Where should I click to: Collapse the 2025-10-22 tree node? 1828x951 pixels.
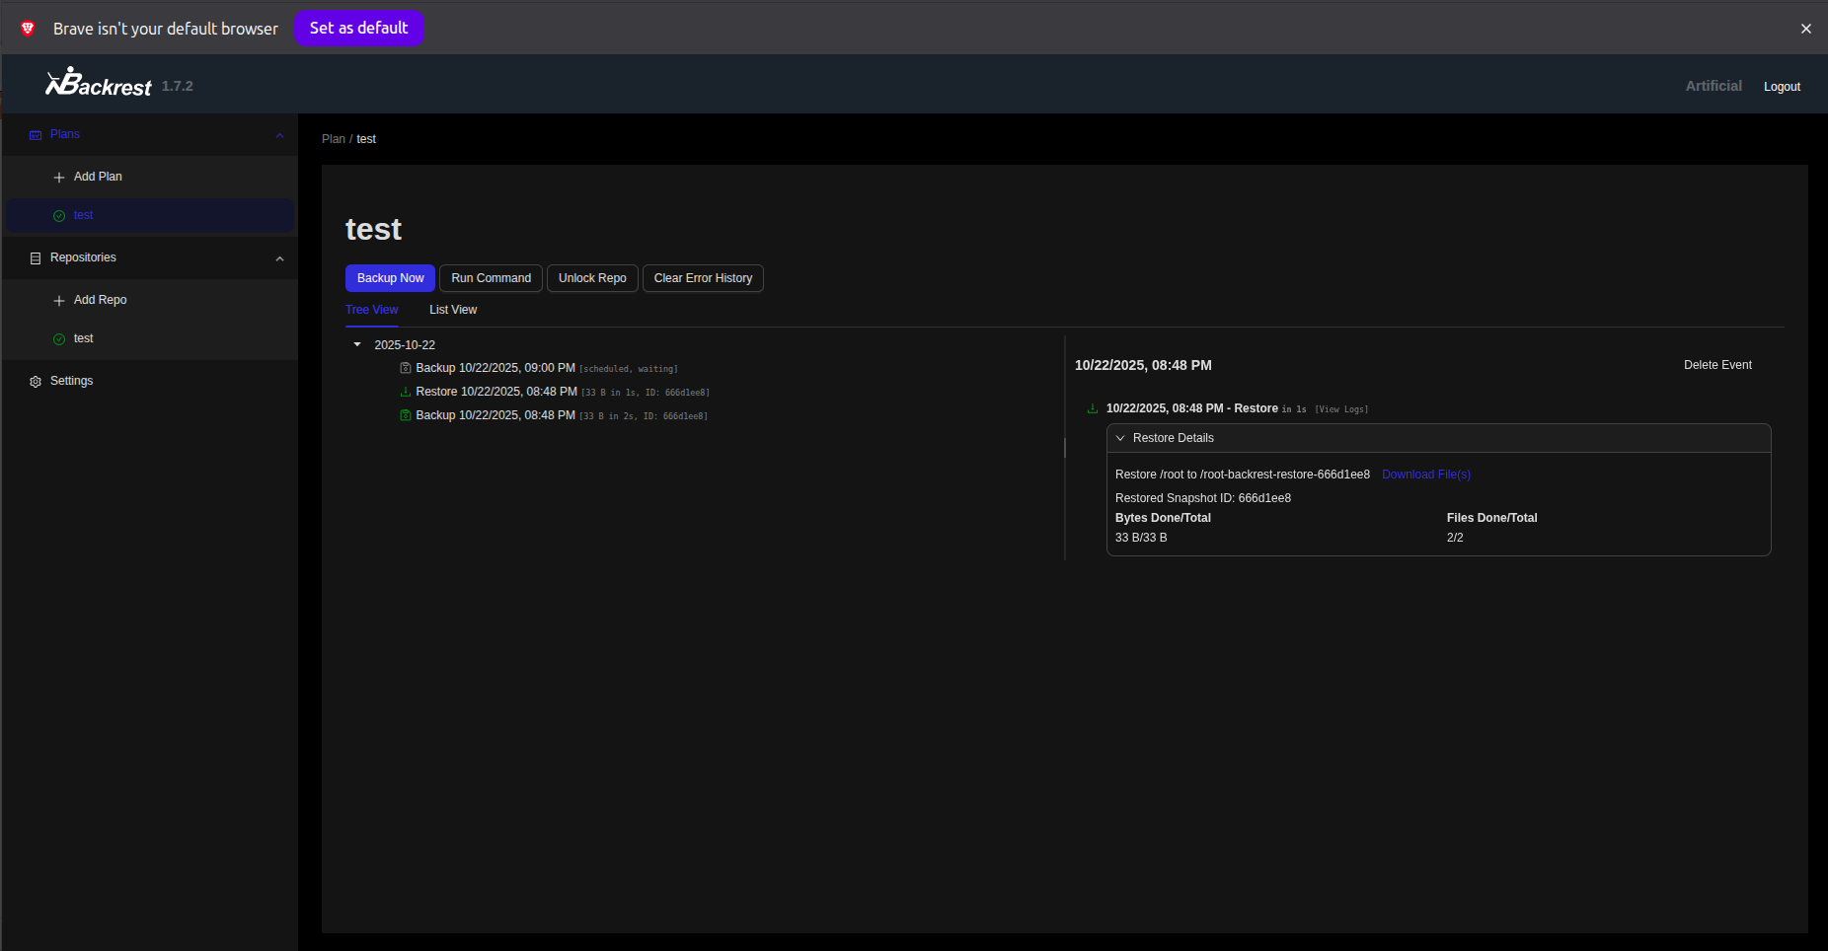coord(357,345)
